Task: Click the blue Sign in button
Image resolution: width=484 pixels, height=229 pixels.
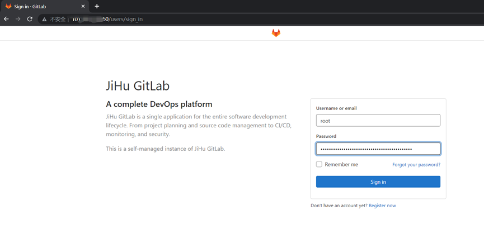Action: click(x=378, y=182)
